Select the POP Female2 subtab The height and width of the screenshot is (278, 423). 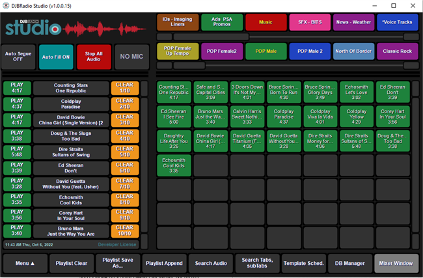222,51
